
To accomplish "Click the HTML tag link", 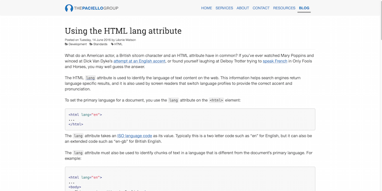I will tap(118, 44).
